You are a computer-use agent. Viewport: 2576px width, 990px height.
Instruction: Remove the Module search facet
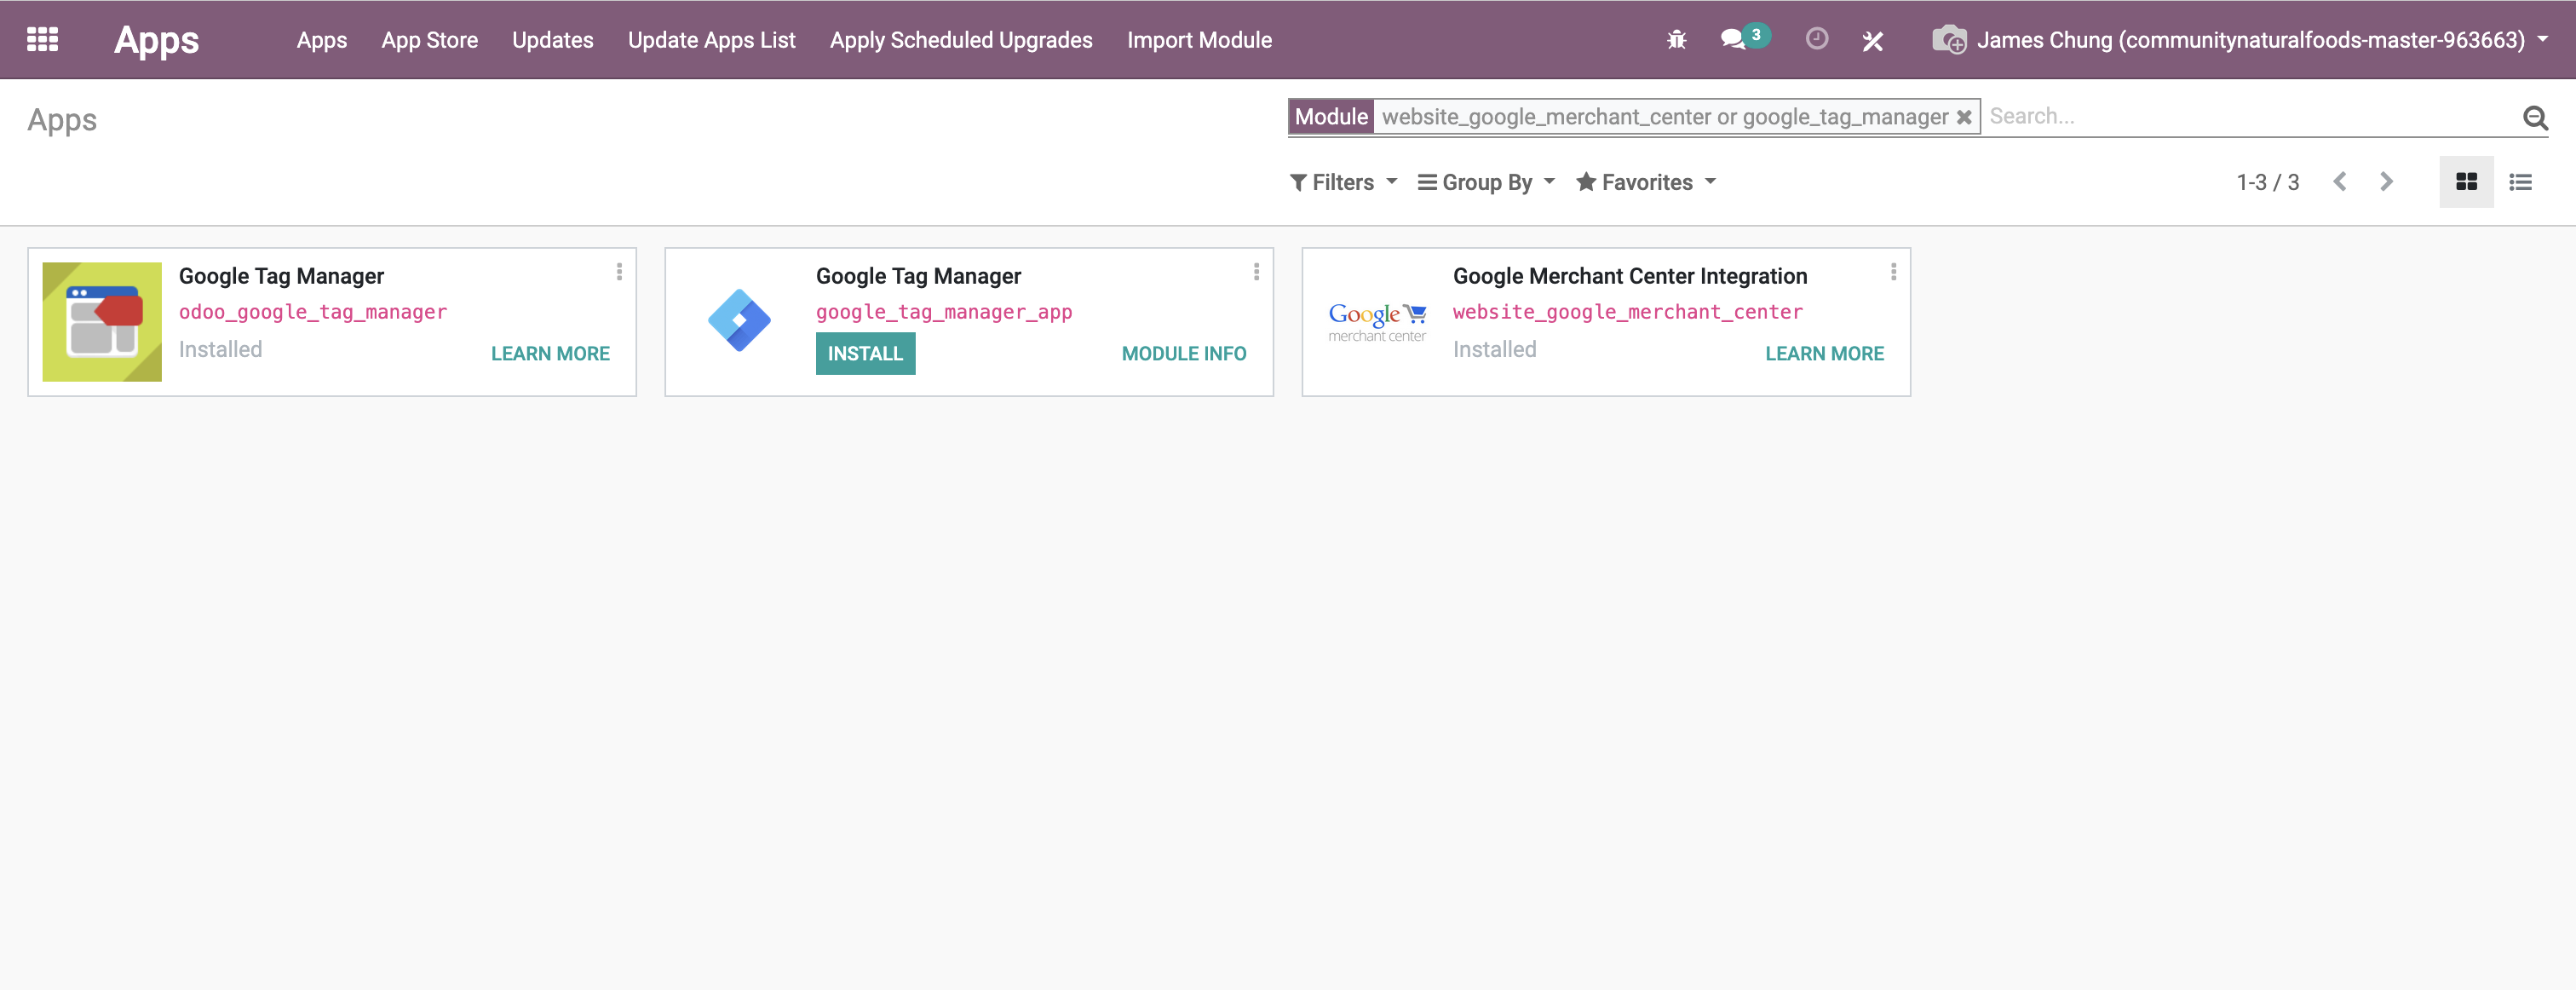click(1964, 117)
